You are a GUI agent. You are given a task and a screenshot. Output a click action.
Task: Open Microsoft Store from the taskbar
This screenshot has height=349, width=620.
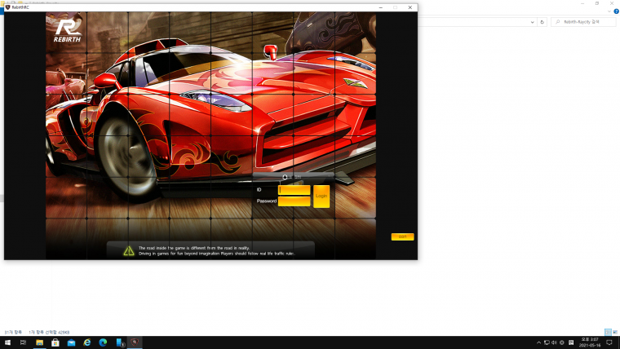pyautogui.click(x=55, y=342)
